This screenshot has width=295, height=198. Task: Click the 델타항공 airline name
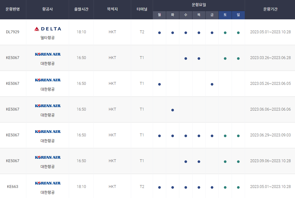coord(48,38)
